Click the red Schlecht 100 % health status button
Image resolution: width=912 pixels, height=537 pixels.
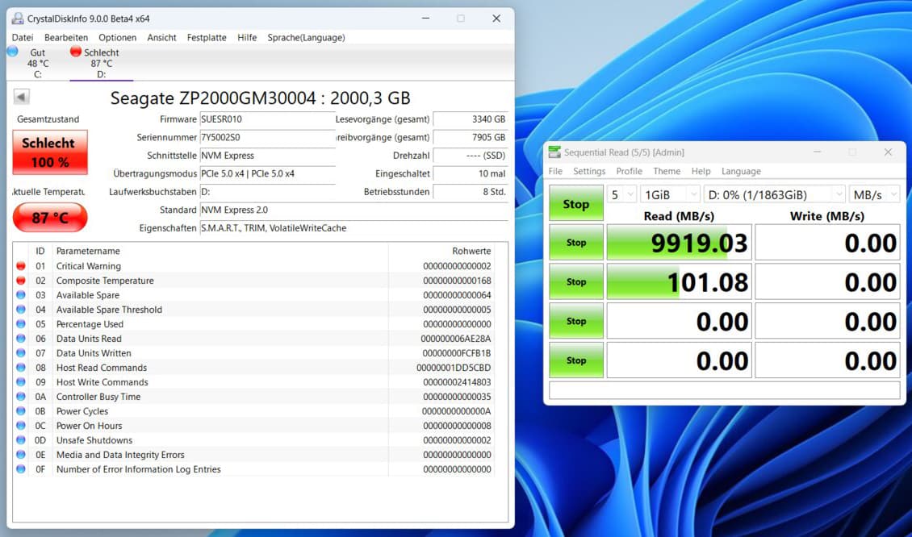[50, 152]
